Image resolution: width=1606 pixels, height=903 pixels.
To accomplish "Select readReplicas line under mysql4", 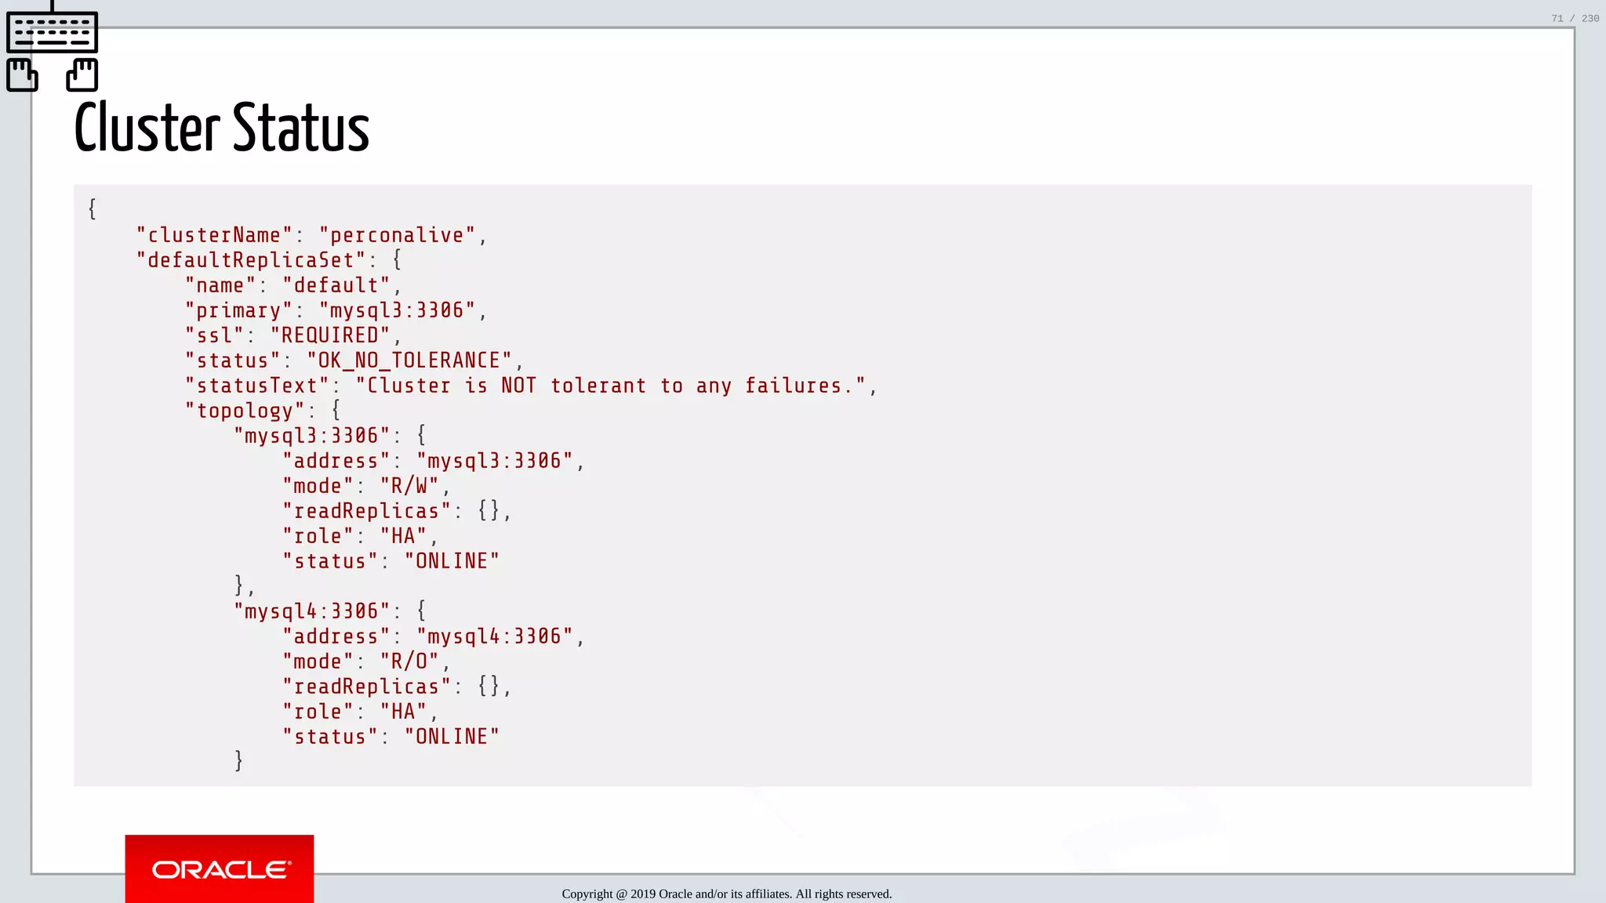I will 397,687.
